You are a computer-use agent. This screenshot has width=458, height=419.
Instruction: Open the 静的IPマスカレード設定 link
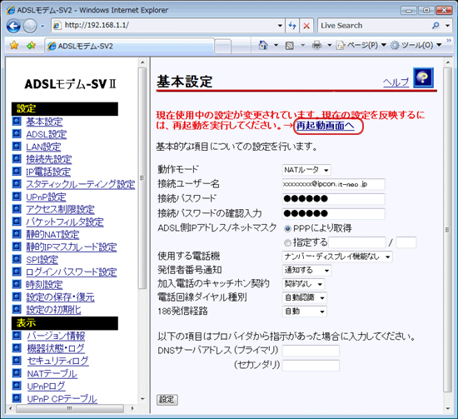(72, 247)
